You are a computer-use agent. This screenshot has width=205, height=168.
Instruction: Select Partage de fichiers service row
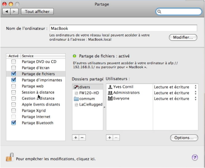[36, 74]
